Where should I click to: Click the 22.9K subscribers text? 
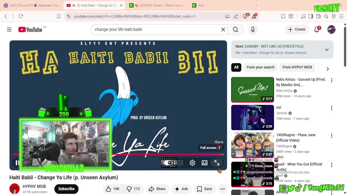click(35, 192)
